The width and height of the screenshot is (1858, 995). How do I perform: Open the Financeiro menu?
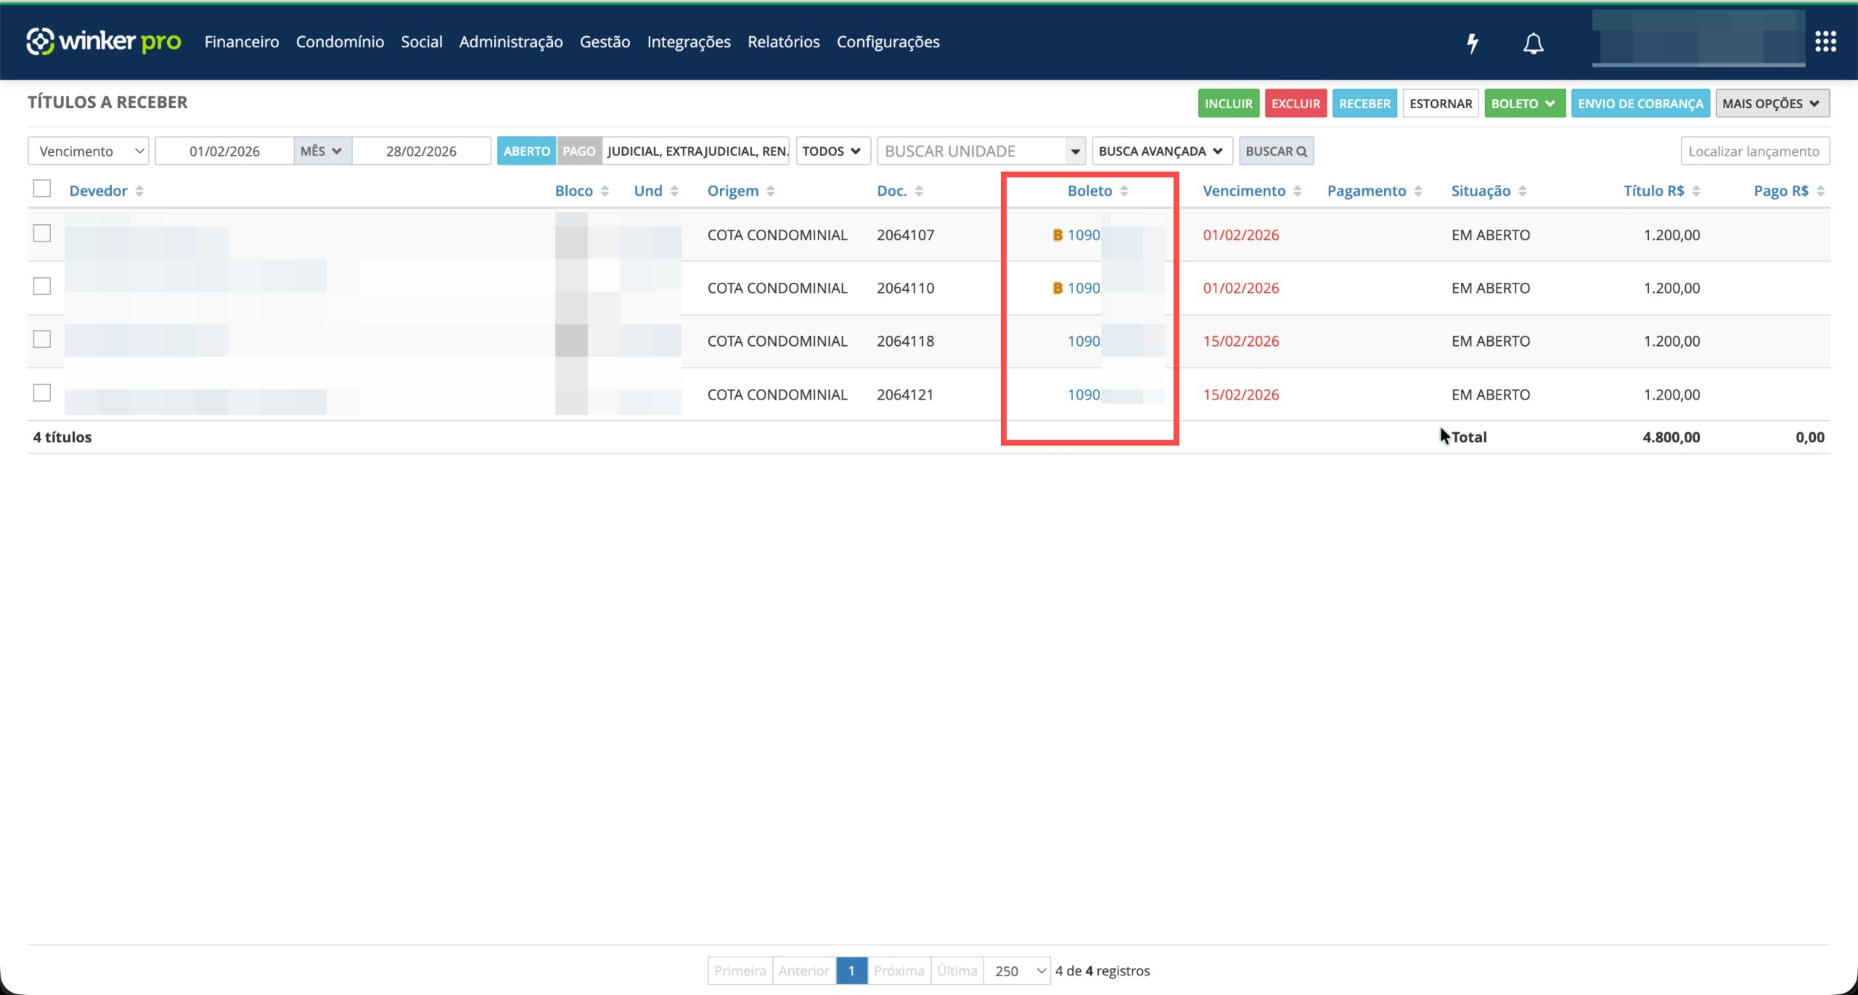pos(242,41)
